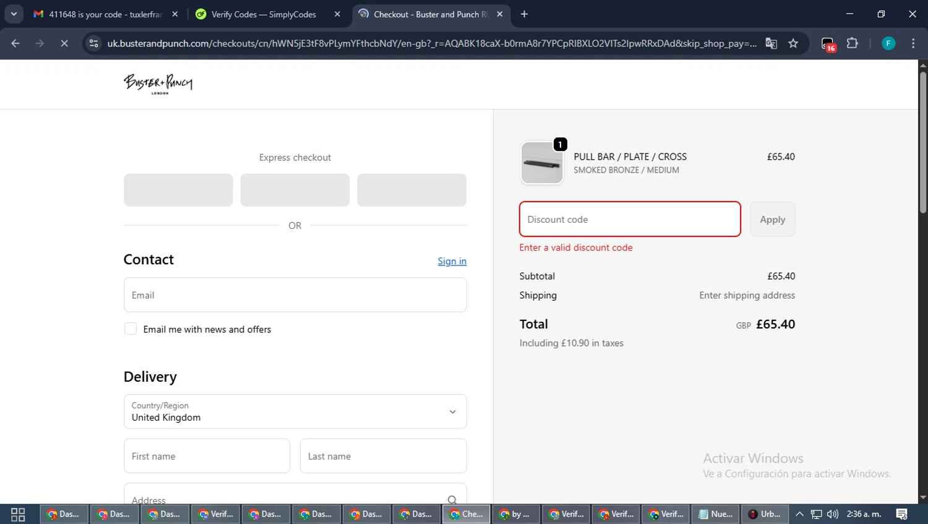Click the middle express checkout button
Screen dimensions: 928x524
click(x=295, y=190)
